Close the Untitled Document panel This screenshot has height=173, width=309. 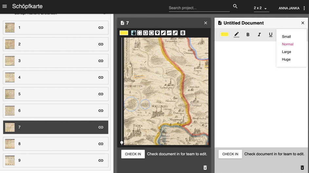[x=303, y=23]
